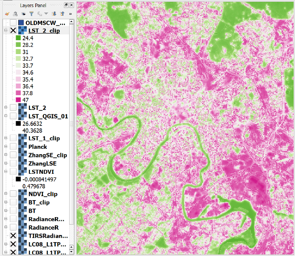Image resolution: width=295 pixels, height=256 pixels.
Task: Click the legend value 0.479678
Action: tap(33, 186)
